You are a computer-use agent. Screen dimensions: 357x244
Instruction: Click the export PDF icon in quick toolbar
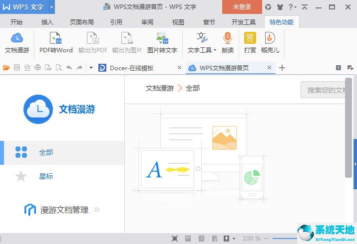point(27,68)
